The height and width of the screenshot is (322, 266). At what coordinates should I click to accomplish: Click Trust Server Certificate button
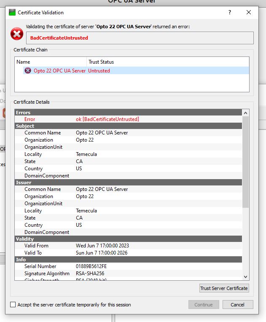pyautogui.click(x=224, y=288)
